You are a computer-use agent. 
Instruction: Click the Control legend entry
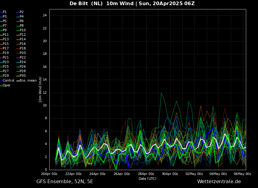pyautogui.click(x=7, y=81)
